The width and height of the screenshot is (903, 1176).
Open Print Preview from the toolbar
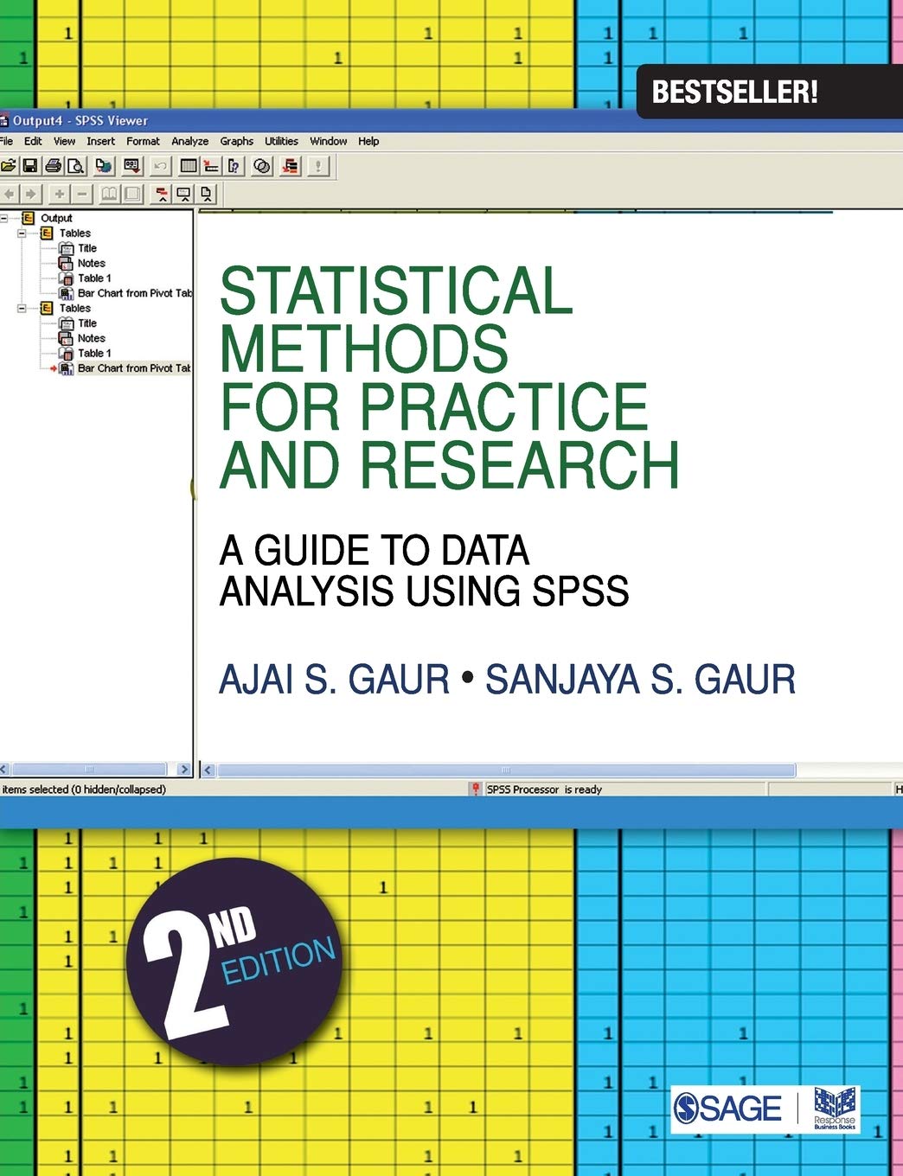pos(76,166)
